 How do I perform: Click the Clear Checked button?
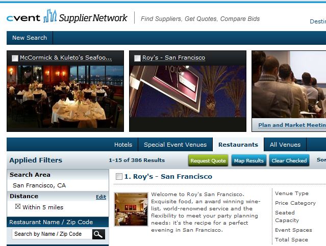(x=289, y=160)
